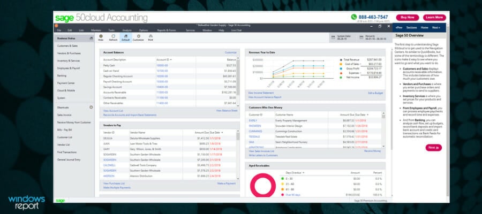Click View Balance Sheet link
The height and width of the screenshot is (214, 482).
coord(227,111)
